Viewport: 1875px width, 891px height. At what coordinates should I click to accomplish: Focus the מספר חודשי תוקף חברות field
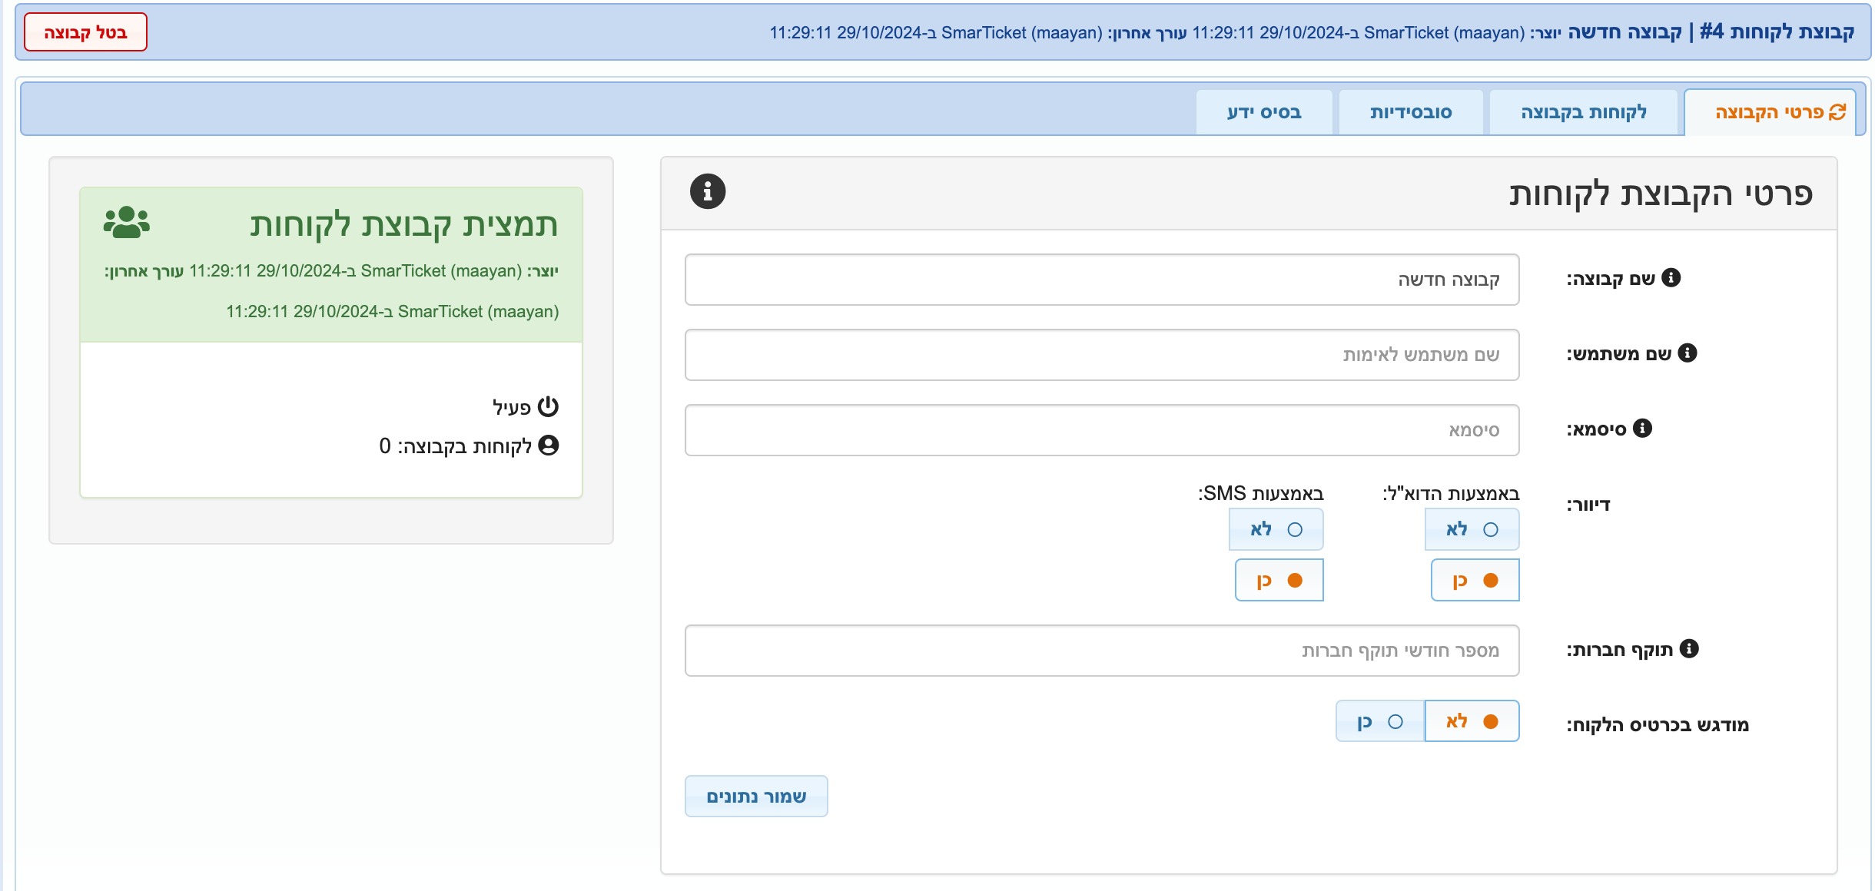coord(1102,651)
